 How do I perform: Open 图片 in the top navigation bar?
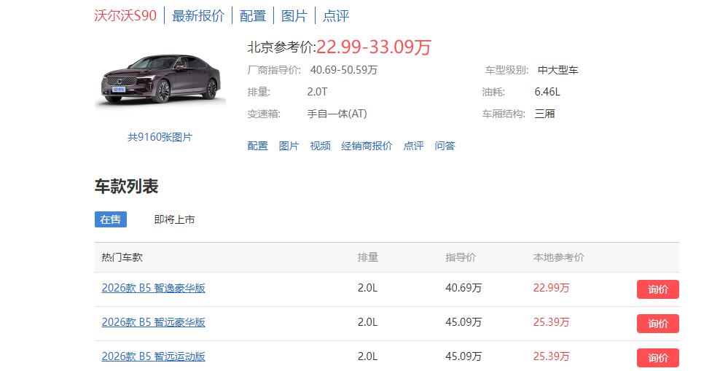pos(294,16)
